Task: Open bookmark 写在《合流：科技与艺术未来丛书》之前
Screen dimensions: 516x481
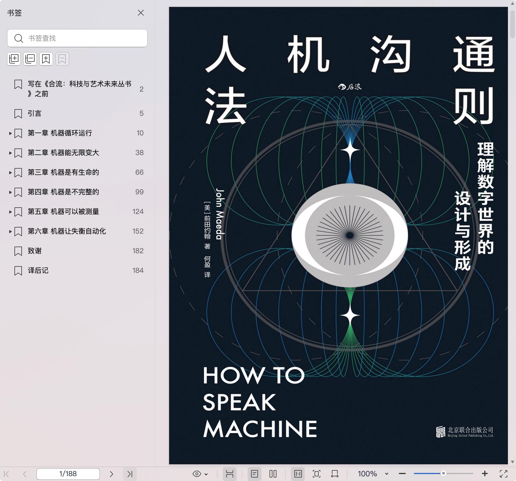Action: click(x=79, y=89)
